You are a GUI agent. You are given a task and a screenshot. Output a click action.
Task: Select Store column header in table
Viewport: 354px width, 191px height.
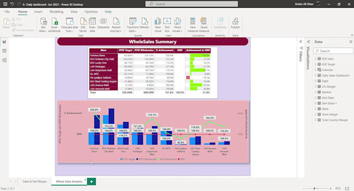pos(104,51)
